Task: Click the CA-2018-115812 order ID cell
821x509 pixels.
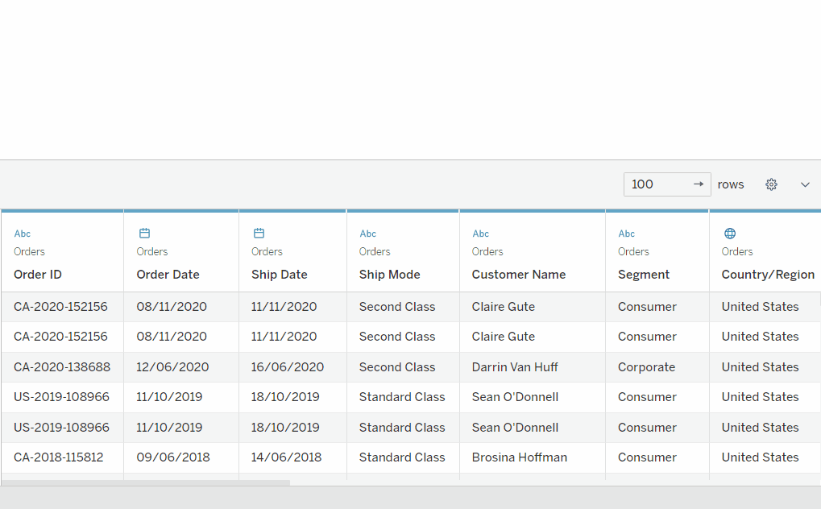Action: click(59, 457)
